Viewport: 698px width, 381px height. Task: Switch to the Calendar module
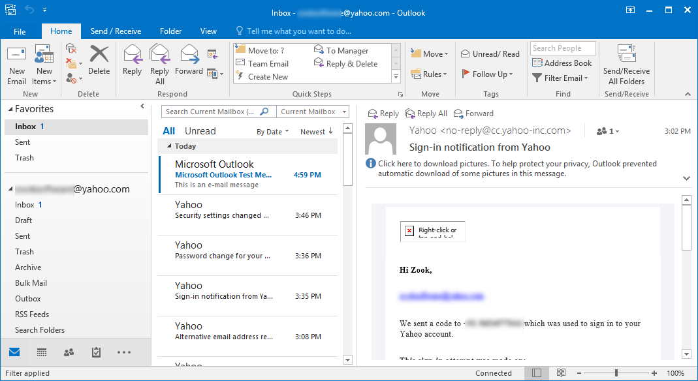pyautogui.click(x=41, y=352)
